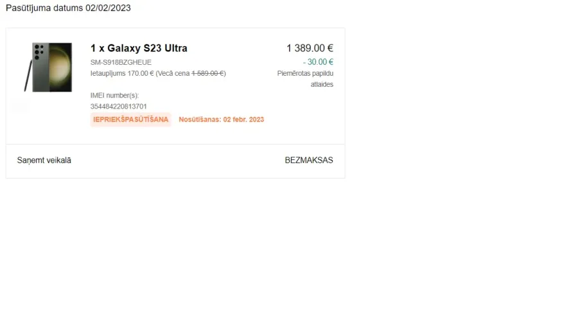Click the 'Piemērotas papildu' discount note
The image size is (578, 325).
pos(305,73)
